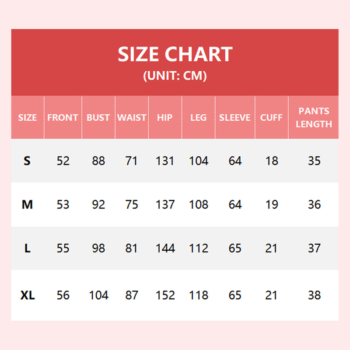Click the SIZE CHART title
The image size is (350, 350).
[x=175, y=55]
